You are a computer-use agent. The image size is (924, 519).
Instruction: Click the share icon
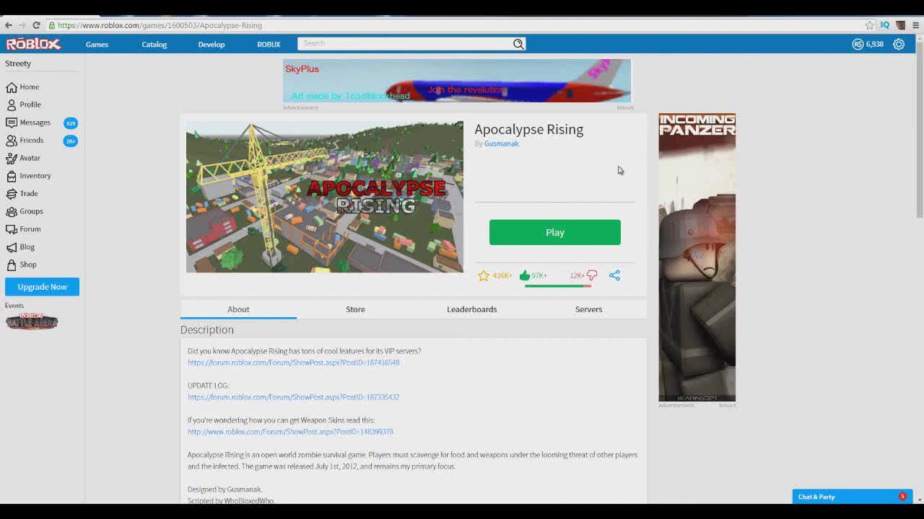pyautogui.click(x=614, y=275)
